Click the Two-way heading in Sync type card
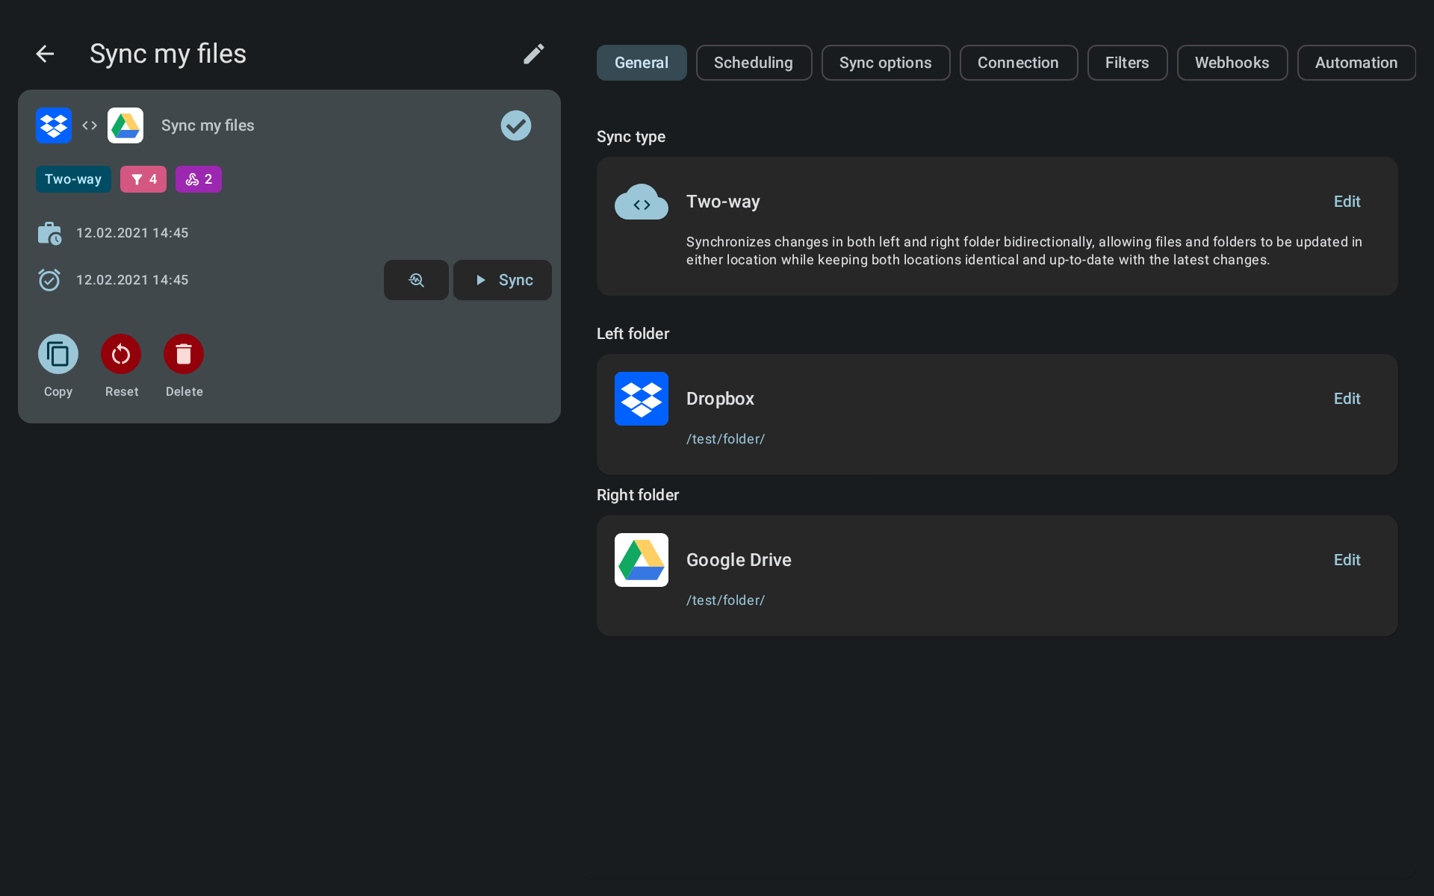Image resolution: width=1434 pixels, height=896 pixels. (723, 202)
